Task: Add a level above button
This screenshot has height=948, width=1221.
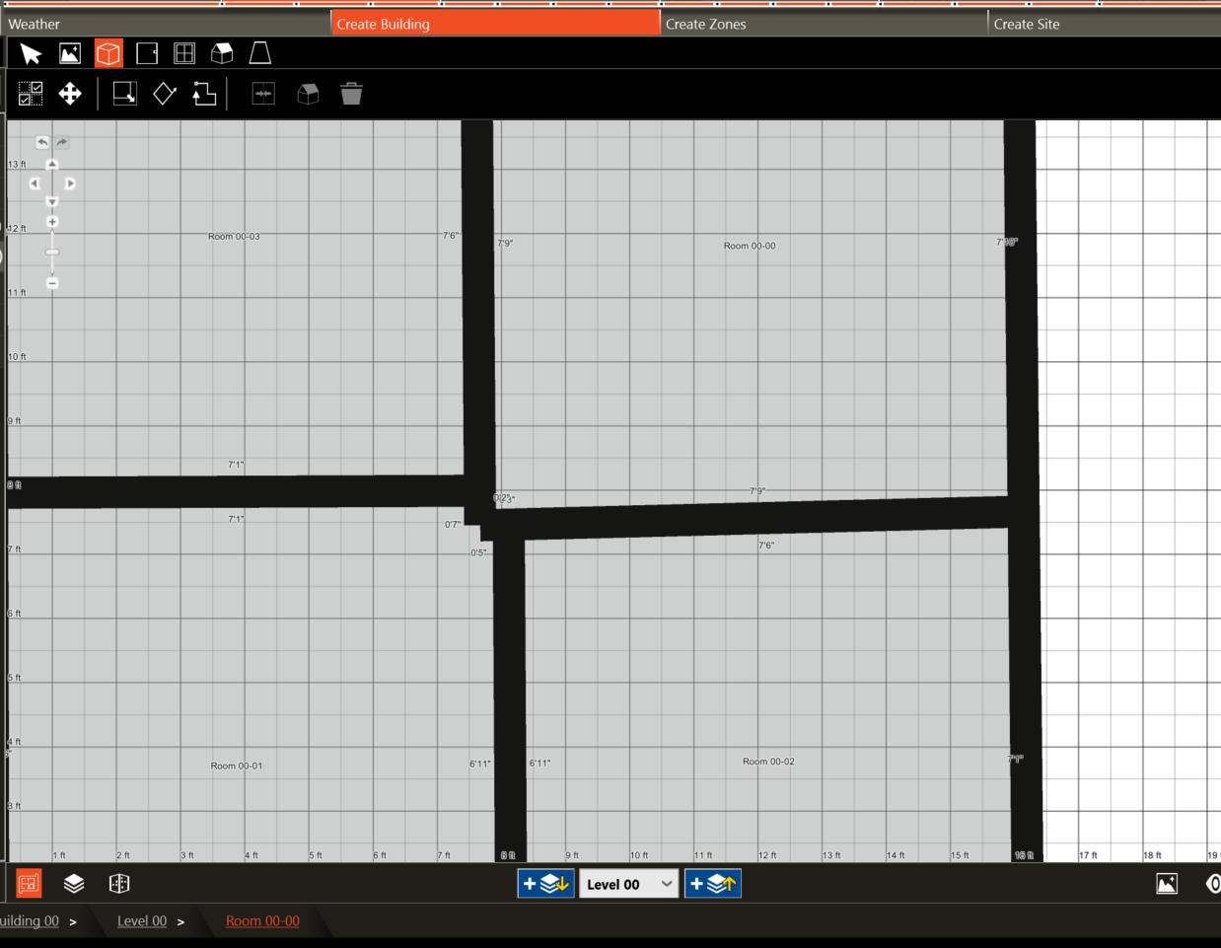Action: pyautogui.click(x=713, y=884)
